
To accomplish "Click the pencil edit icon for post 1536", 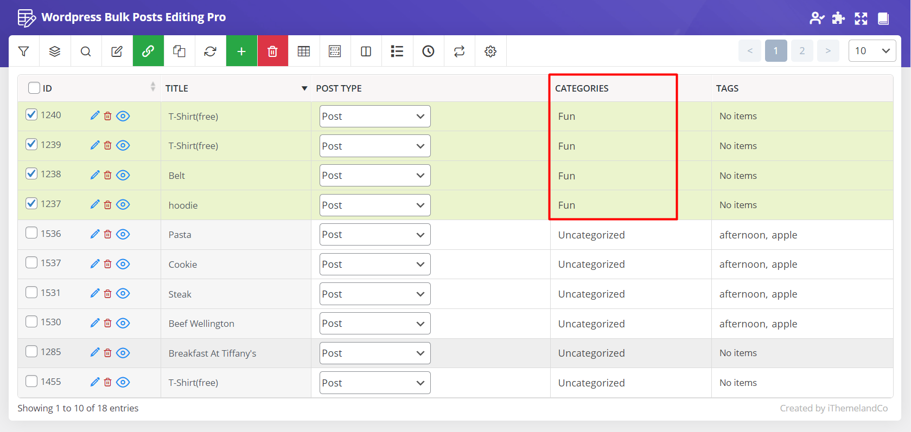I will [x=95, y=234].
